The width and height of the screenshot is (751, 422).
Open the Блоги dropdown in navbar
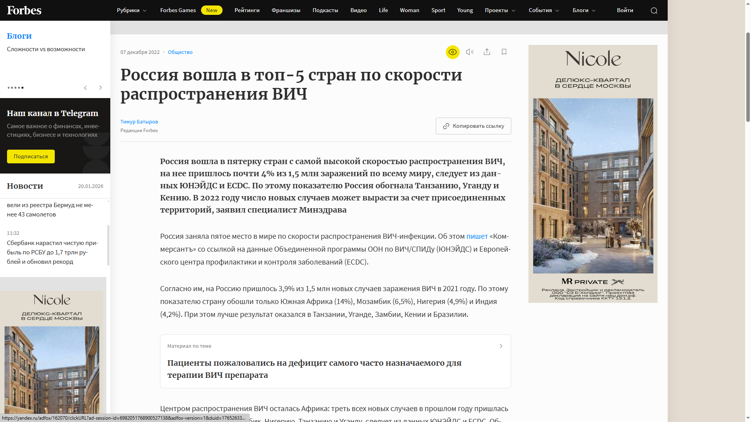pyautogui.click(x=584, y=11)
